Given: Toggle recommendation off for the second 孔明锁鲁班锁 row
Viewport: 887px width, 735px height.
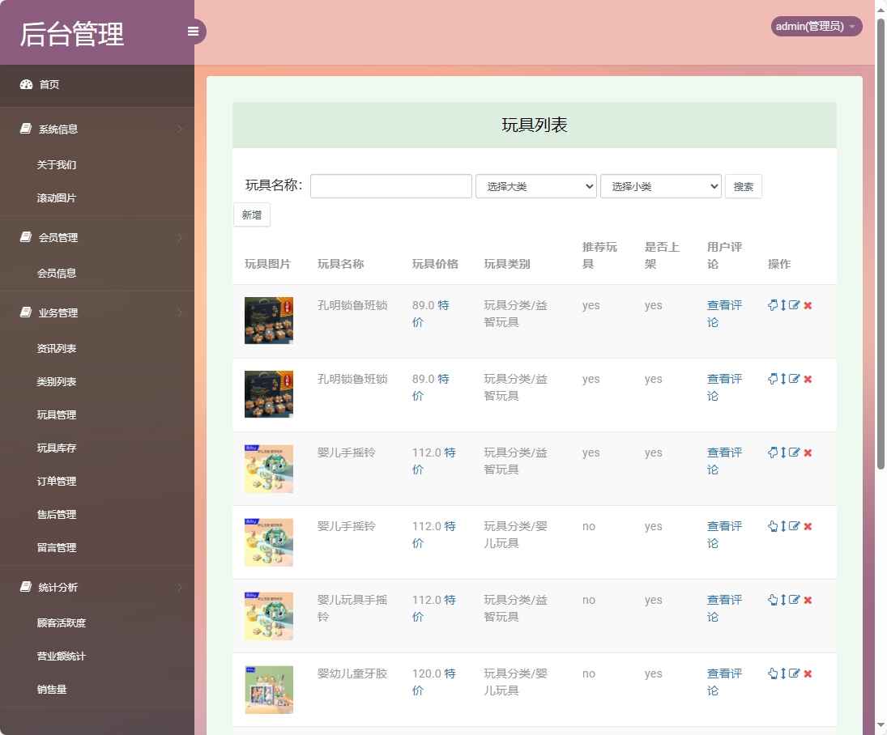Looking at the screenshot, I should pyautogui.click(x=772, y=378).
